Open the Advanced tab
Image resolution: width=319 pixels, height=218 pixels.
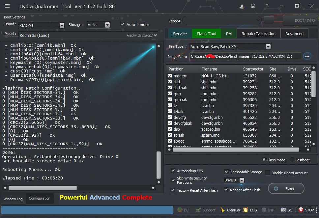[x=294, y=34]
